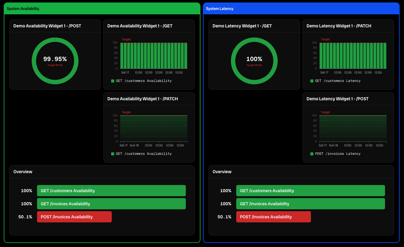
Task: Select the System Availability panel header
Action: pos(102,9)
